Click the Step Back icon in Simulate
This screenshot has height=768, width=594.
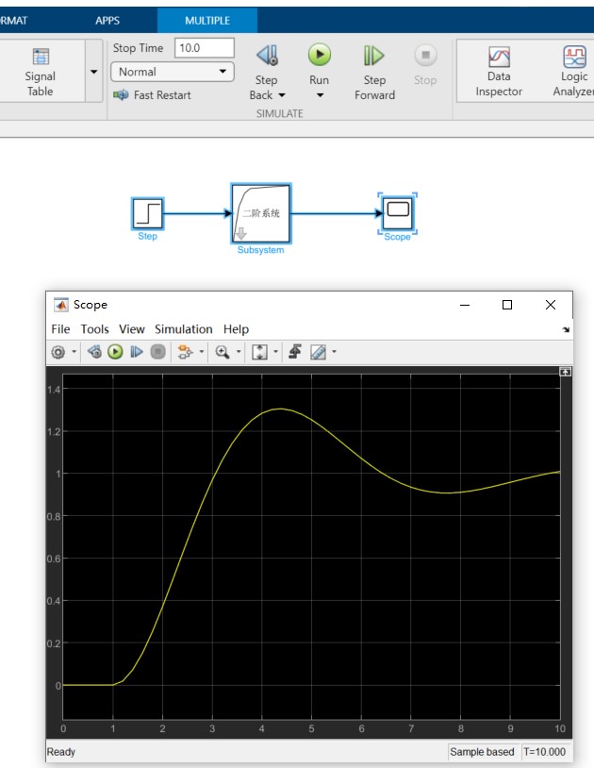tap(267, 56)
